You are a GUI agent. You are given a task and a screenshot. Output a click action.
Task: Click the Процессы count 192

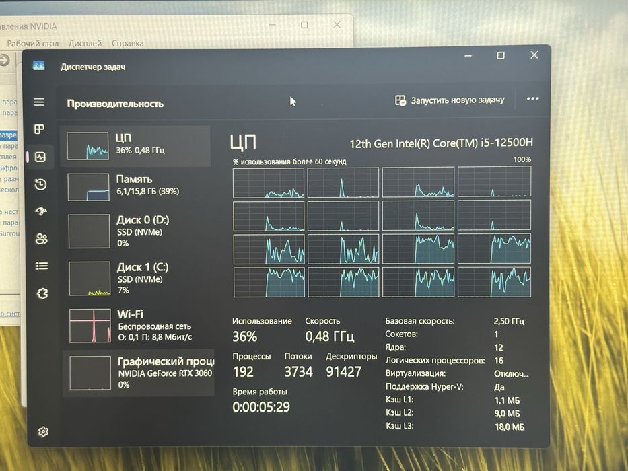pos(243,371)
